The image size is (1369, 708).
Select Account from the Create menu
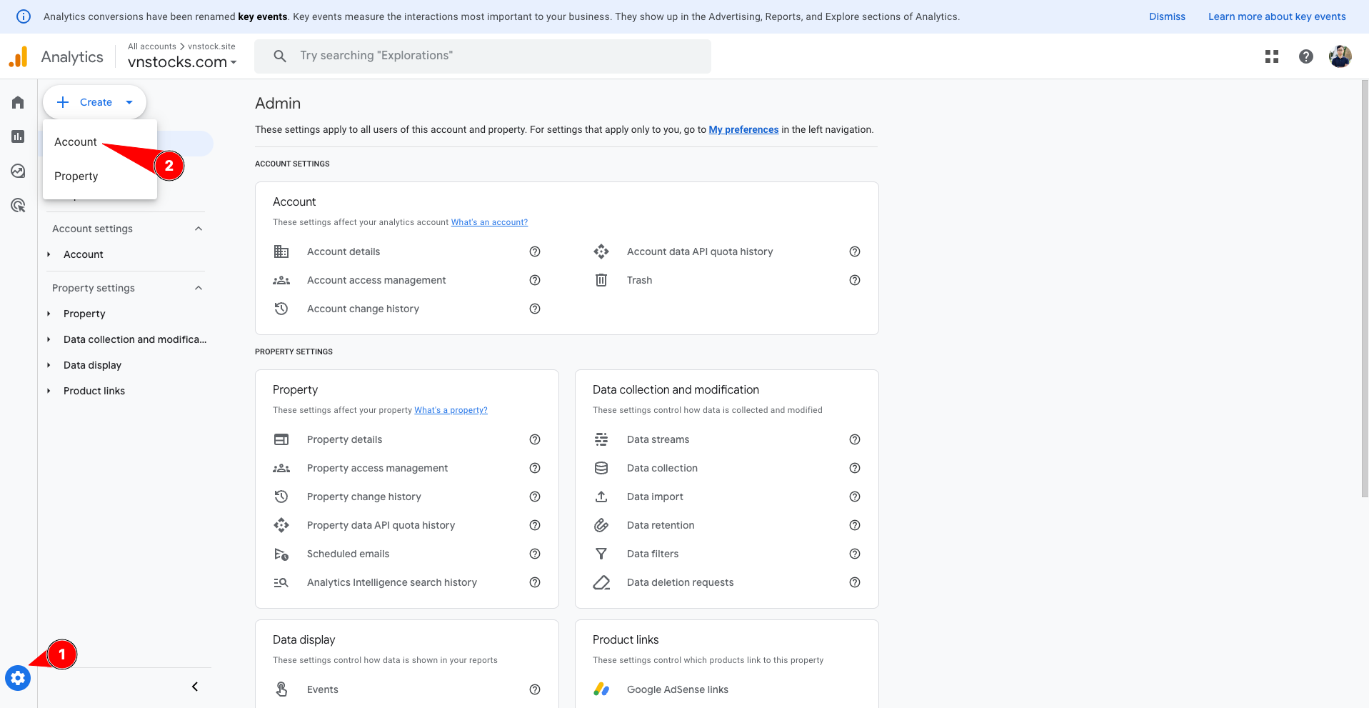pyautogui.click(x=76, y=142)
